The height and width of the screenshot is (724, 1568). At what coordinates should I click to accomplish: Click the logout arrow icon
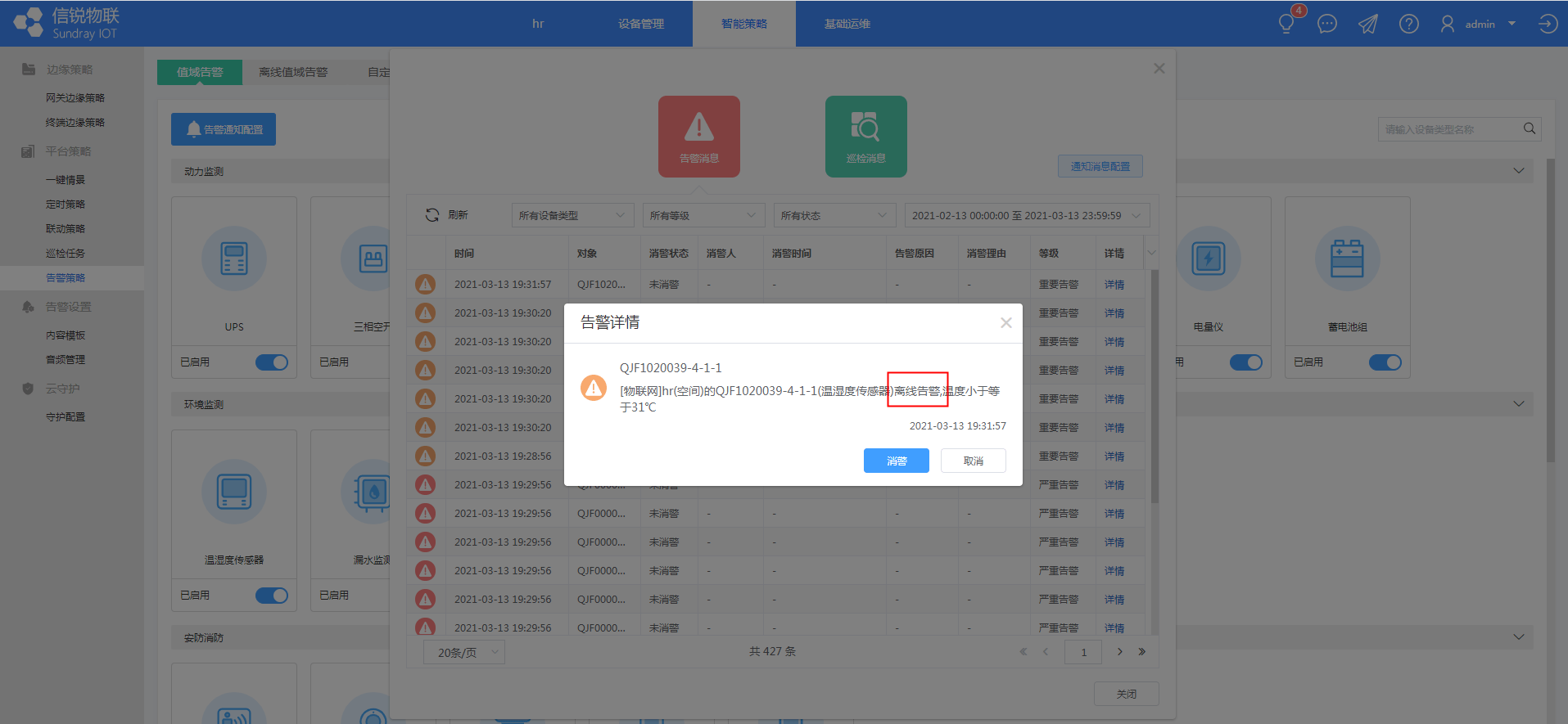click(x=1548, y=24)
